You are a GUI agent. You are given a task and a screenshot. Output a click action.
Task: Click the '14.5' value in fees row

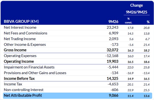pyautogui.click(x=130, y=34)
